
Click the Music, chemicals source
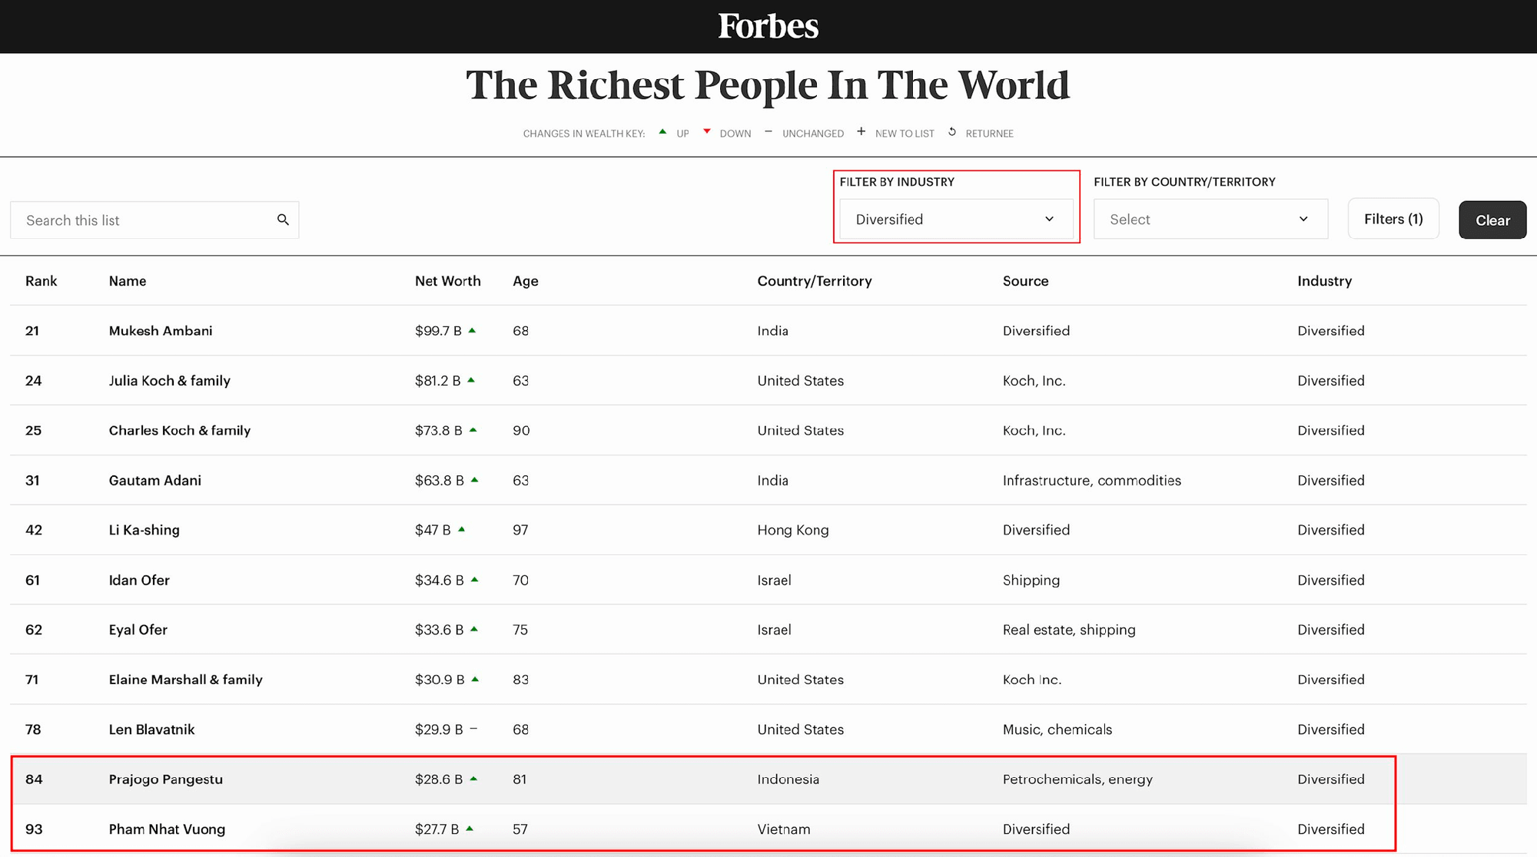[1057, 730]
